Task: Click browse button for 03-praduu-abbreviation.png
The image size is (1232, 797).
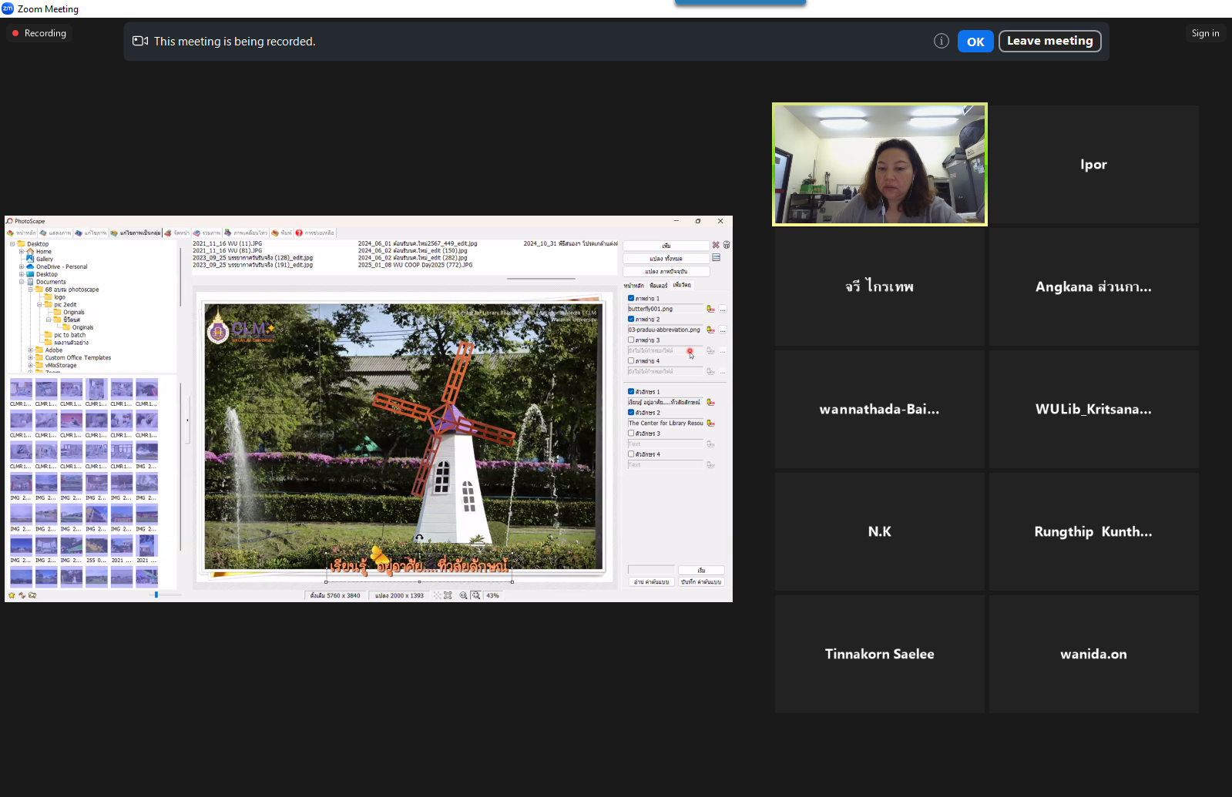Action: (x=723, y=330)
